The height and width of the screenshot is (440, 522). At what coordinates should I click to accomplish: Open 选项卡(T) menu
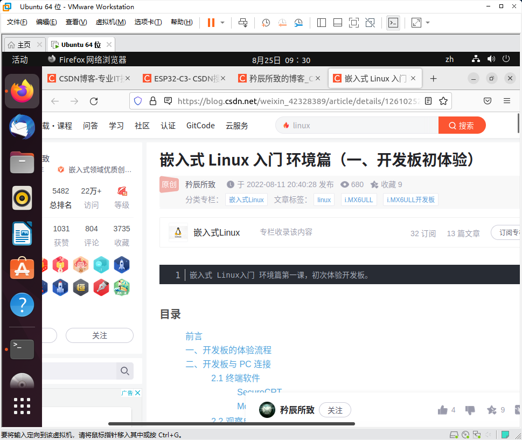tap(148, 22)
